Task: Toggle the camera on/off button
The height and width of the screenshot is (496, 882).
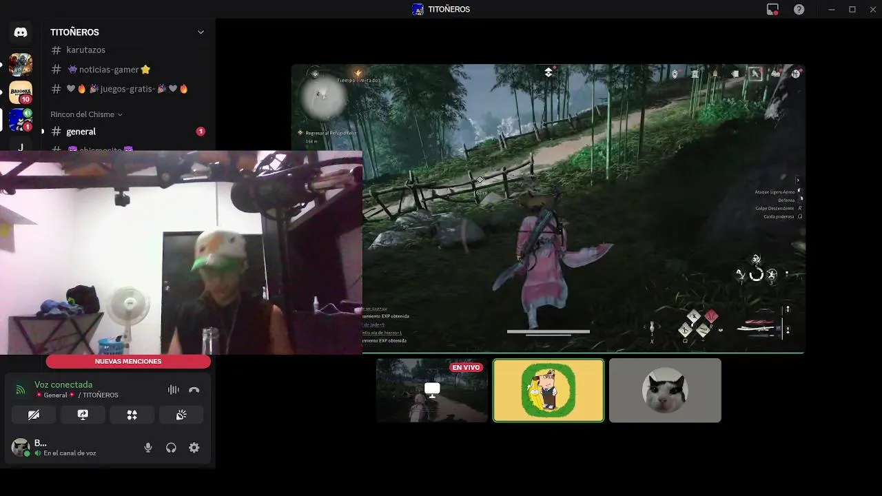Action: click(34, 415)
